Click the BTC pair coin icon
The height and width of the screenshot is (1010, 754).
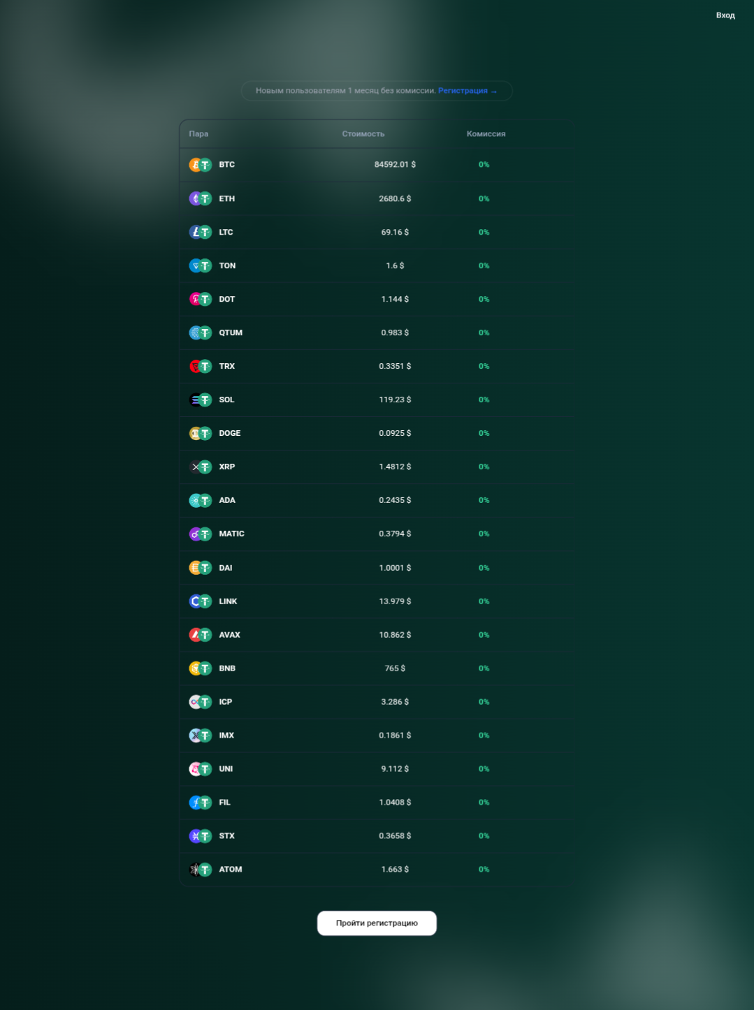200,165
